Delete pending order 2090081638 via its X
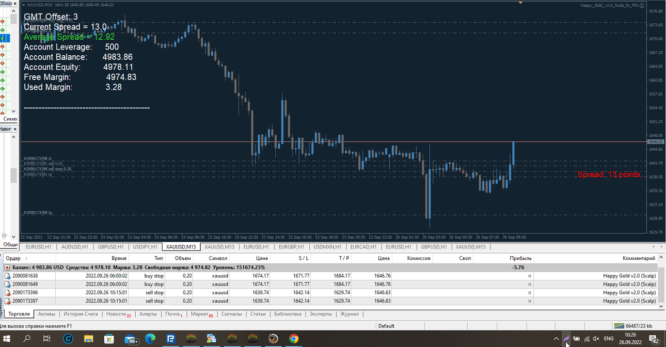The height and width of the screenshot is (347, 666). coord(529,276)
